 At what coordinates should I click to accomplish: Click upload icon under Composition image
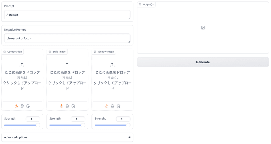(x=16, y=106)
